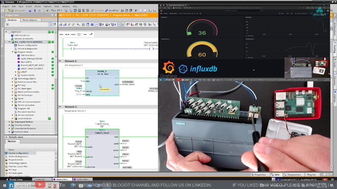Collapse Network 2 section
337x189 pixels.
[60, 61]
